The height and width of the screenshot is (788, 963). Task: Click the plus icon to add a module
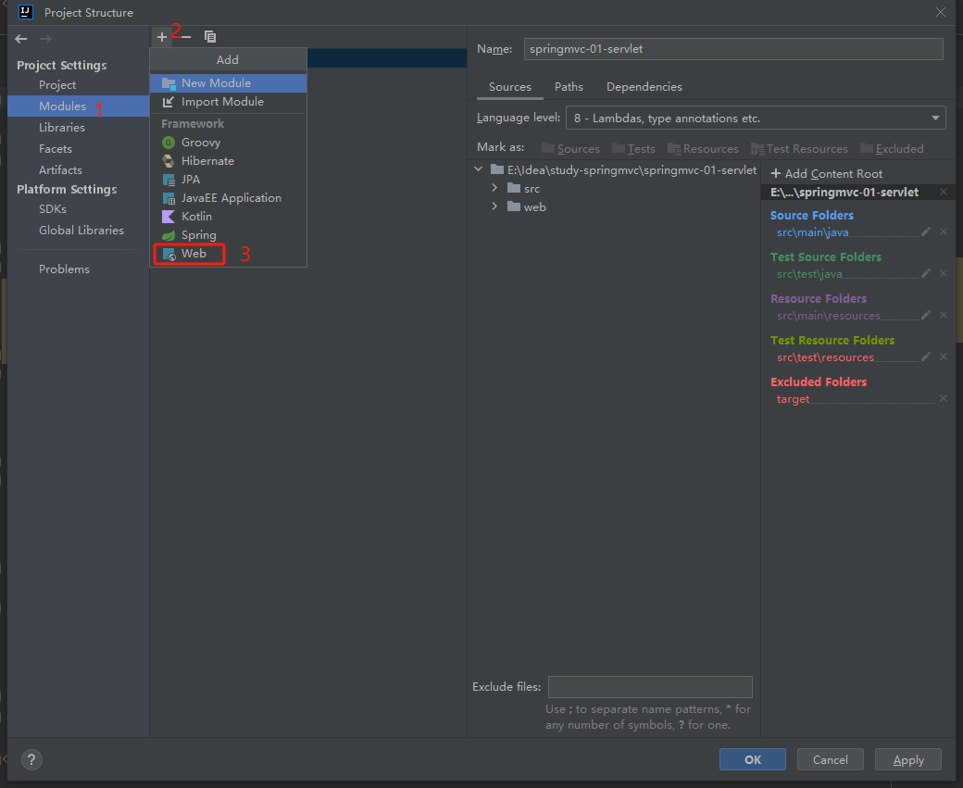[161, 36]
